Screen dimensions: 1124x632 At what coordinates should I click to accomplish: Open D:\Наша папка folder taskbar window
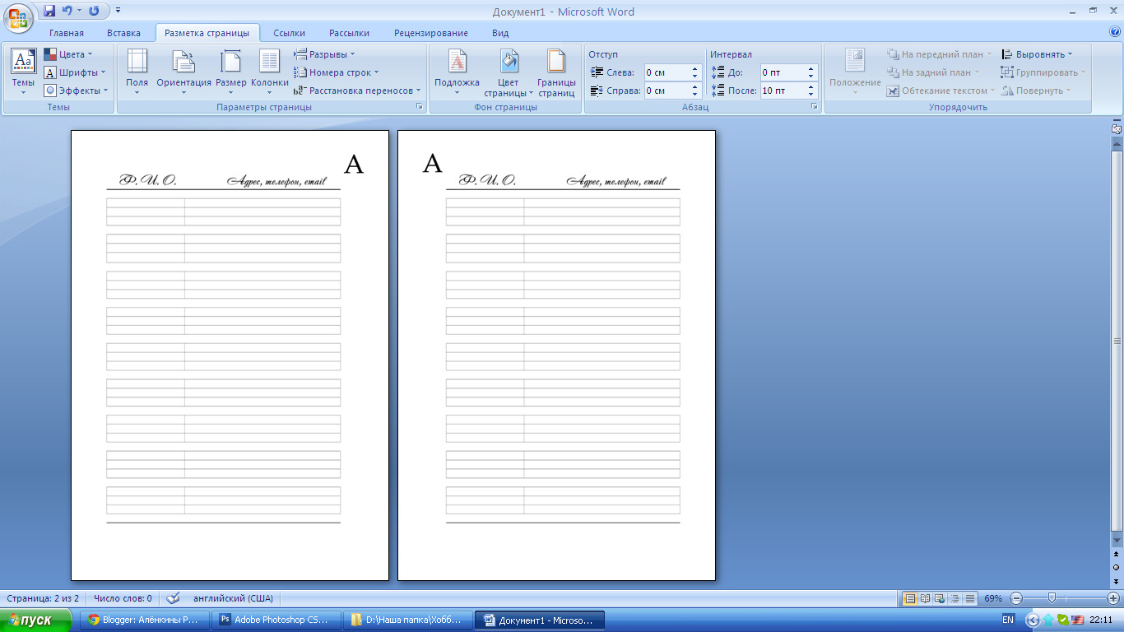pos(406,620)
